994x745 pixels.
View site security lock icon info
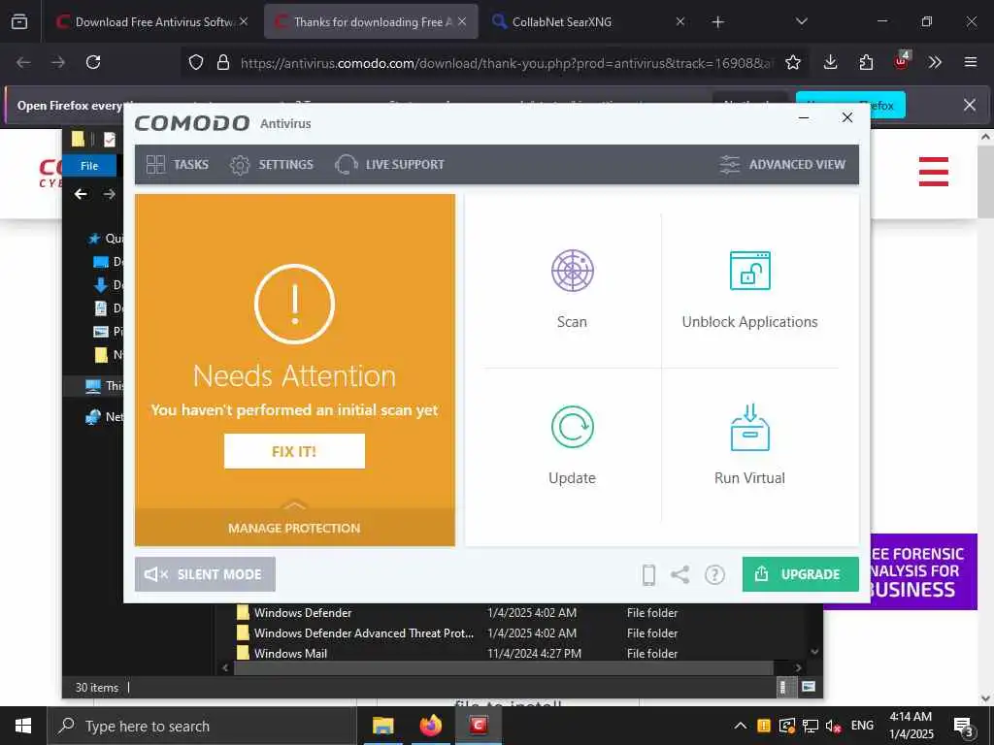[x=222, y=62]
